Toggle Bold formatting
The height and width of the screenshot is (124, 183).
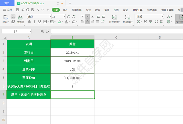(29, 22)
